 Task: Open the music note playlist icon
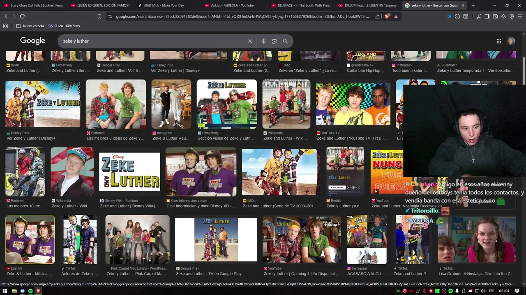pyautogui.click(x=479, y=16)
